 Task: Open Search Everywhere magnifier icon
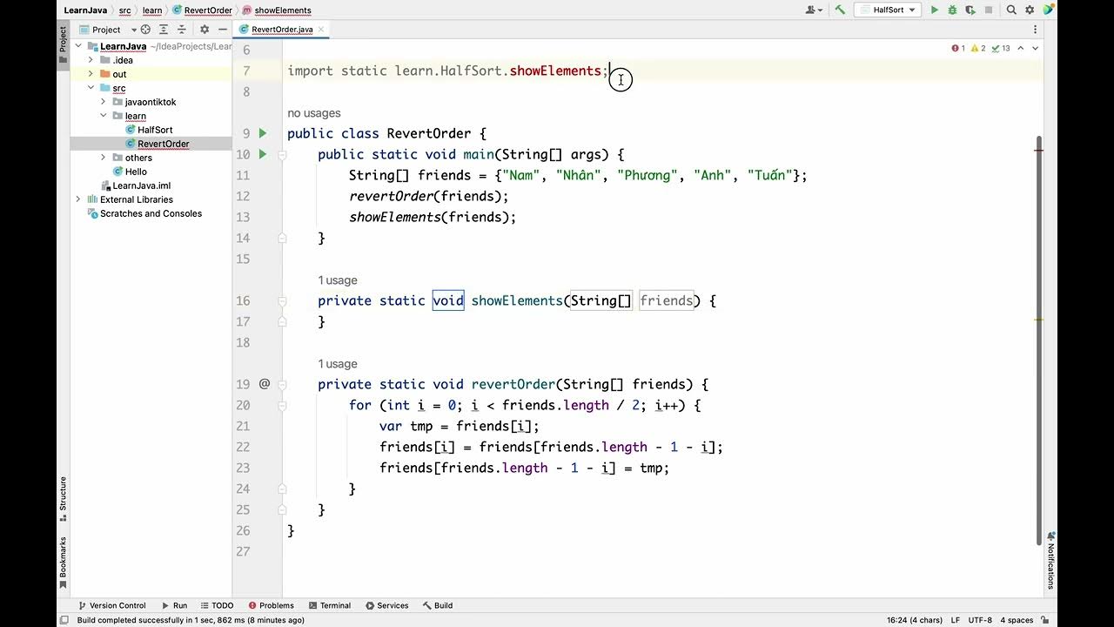(1011, 10)
